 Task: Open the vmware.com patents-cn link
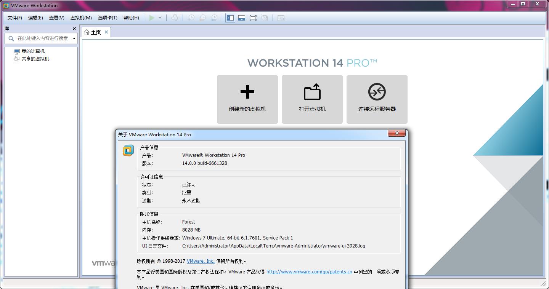pos(309,272)
